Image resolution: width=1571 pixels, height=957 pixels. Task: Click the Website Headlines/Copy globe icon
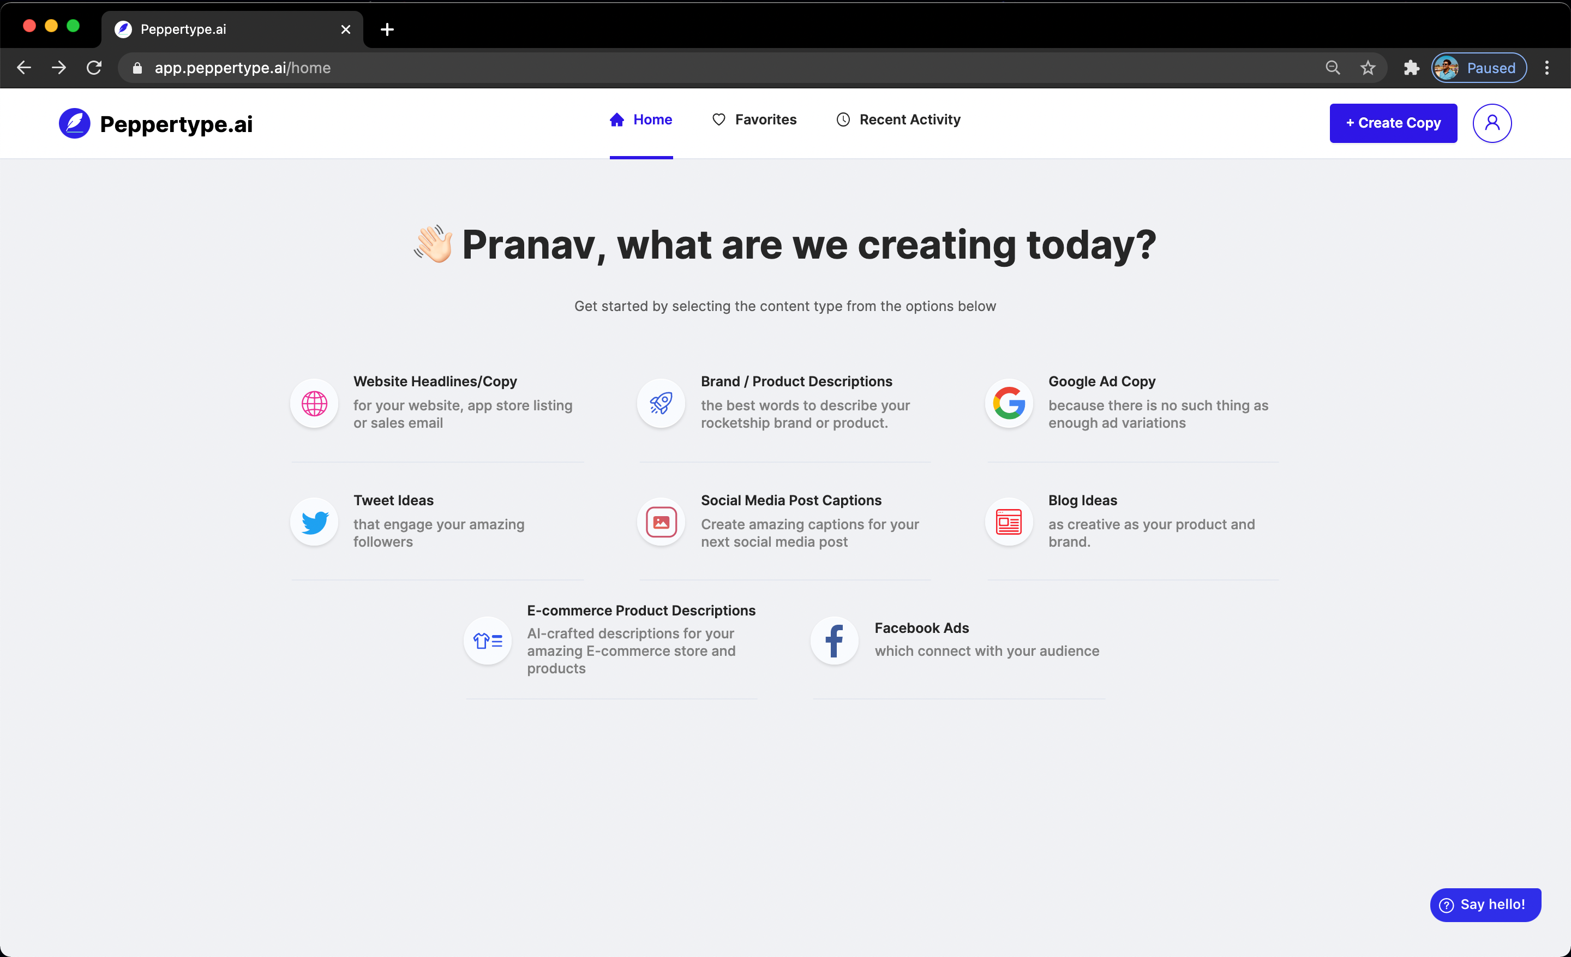314,403
